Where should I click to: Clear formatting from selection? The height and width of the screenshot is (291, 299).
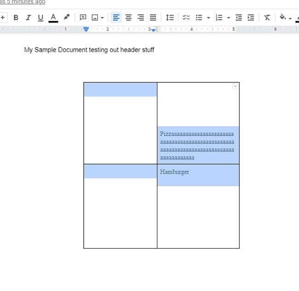(267, 17)
